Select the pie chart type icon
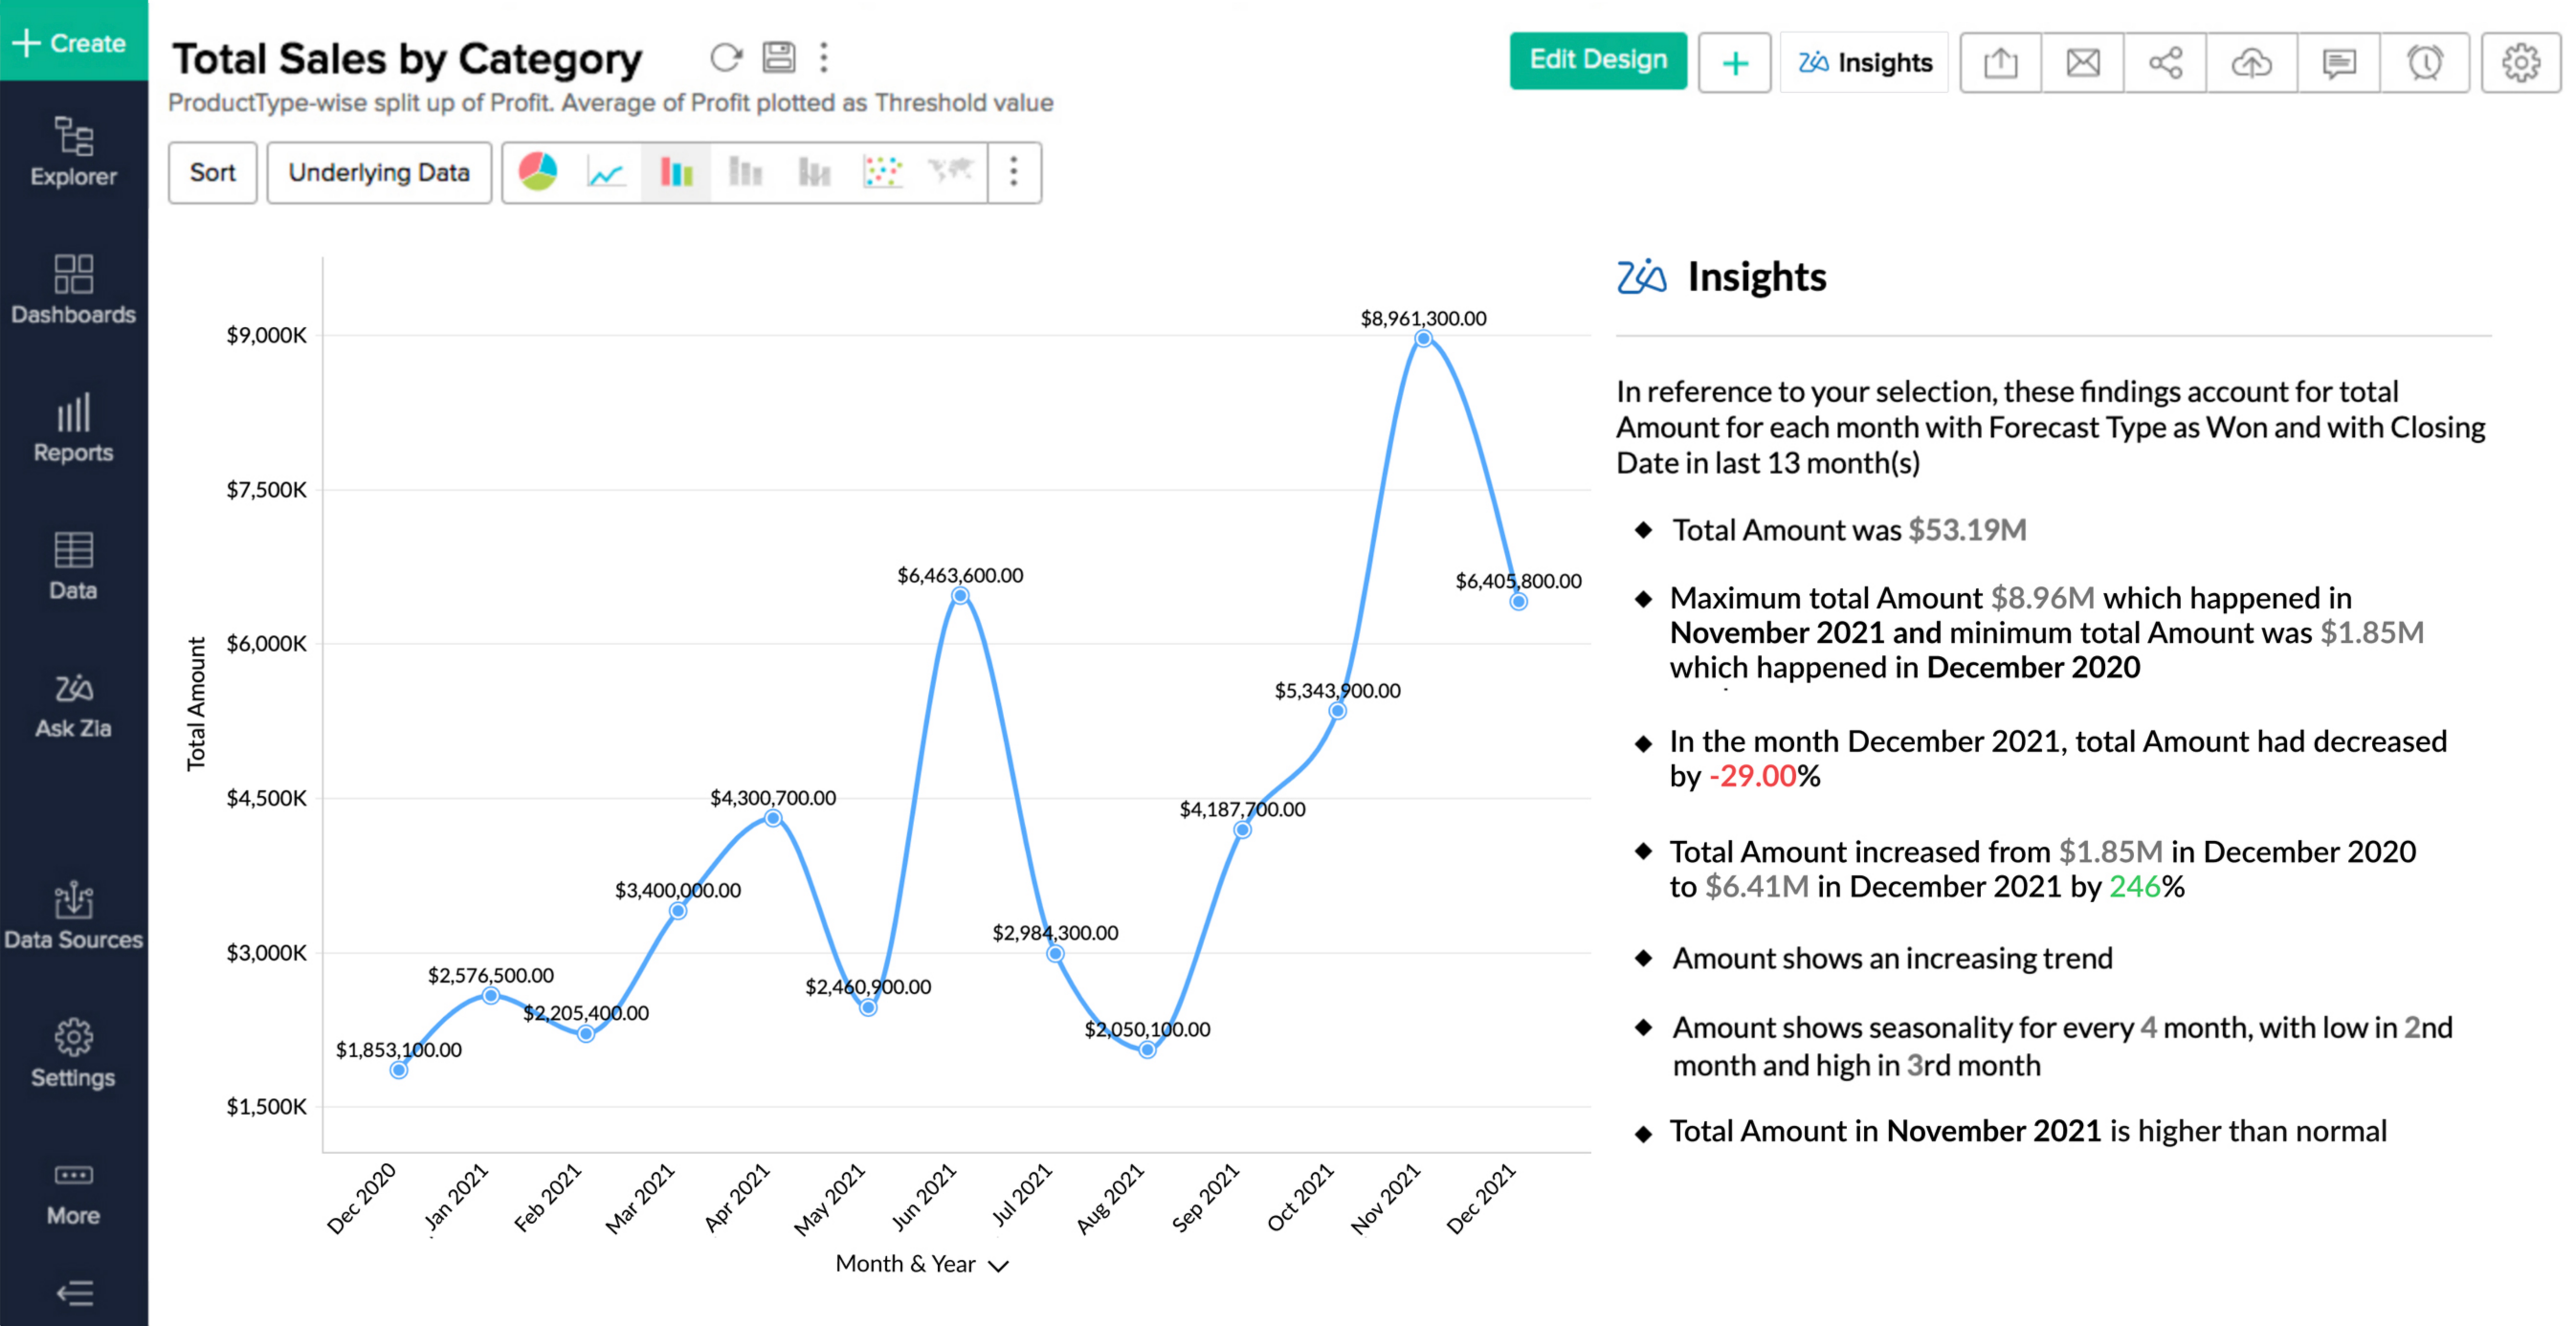Image resolution: width=2576 pixels, height=1326 pixels. [x=538, y=172]
